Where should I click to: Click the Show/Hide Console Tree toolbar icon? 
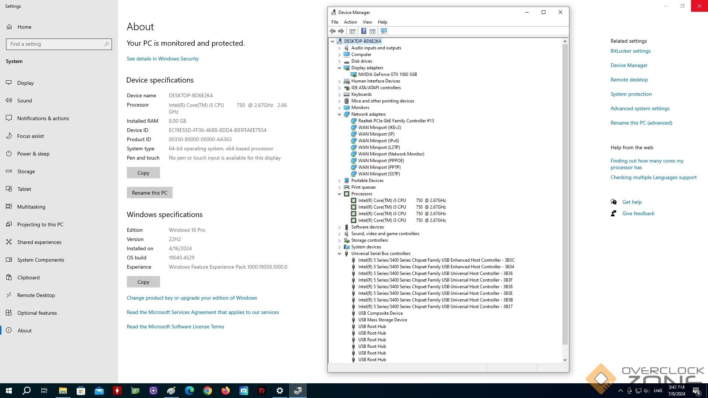tap(353, 31)
